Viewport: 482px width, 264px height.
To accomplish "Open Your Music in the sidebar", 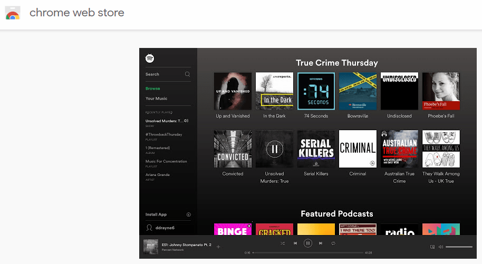I will pyautogui.click(x=157, y=99).
